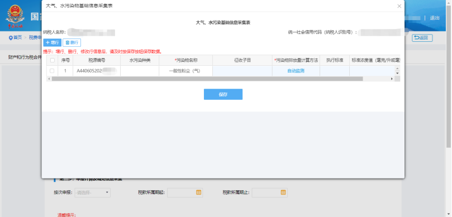Screen dimensions: 452x217
Task: Open calendar icon for 税款所属期起
Action: point(198,192)
